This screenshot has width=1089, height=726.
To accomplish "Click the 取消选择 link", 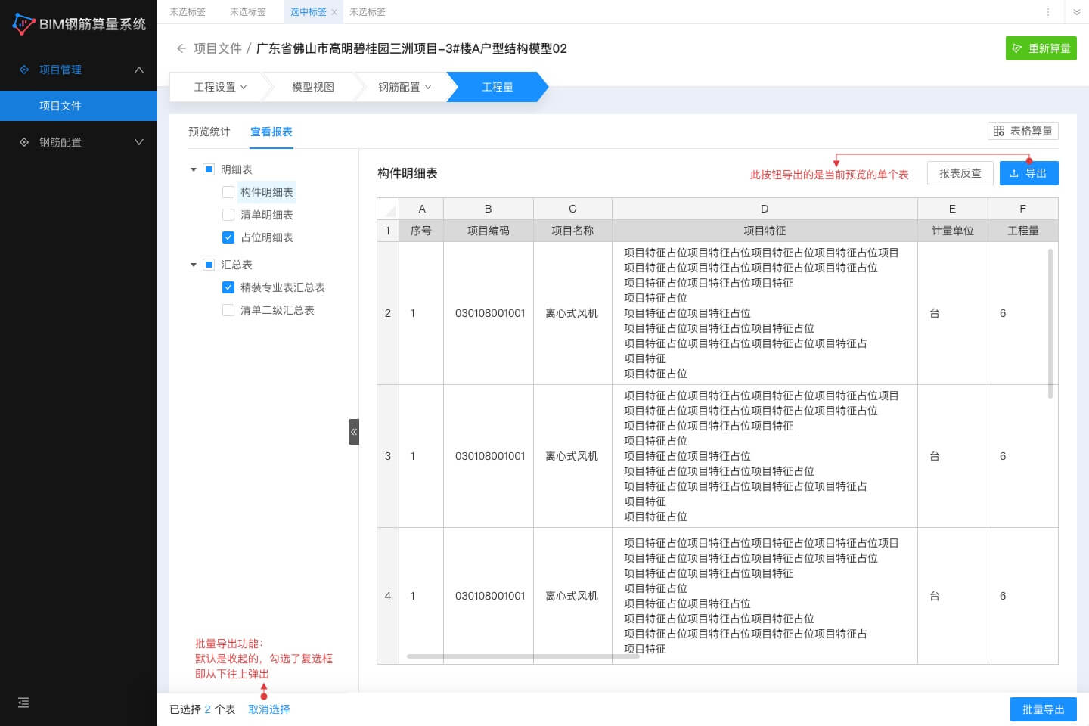I will pyautogui.click(x=269, y=709).
